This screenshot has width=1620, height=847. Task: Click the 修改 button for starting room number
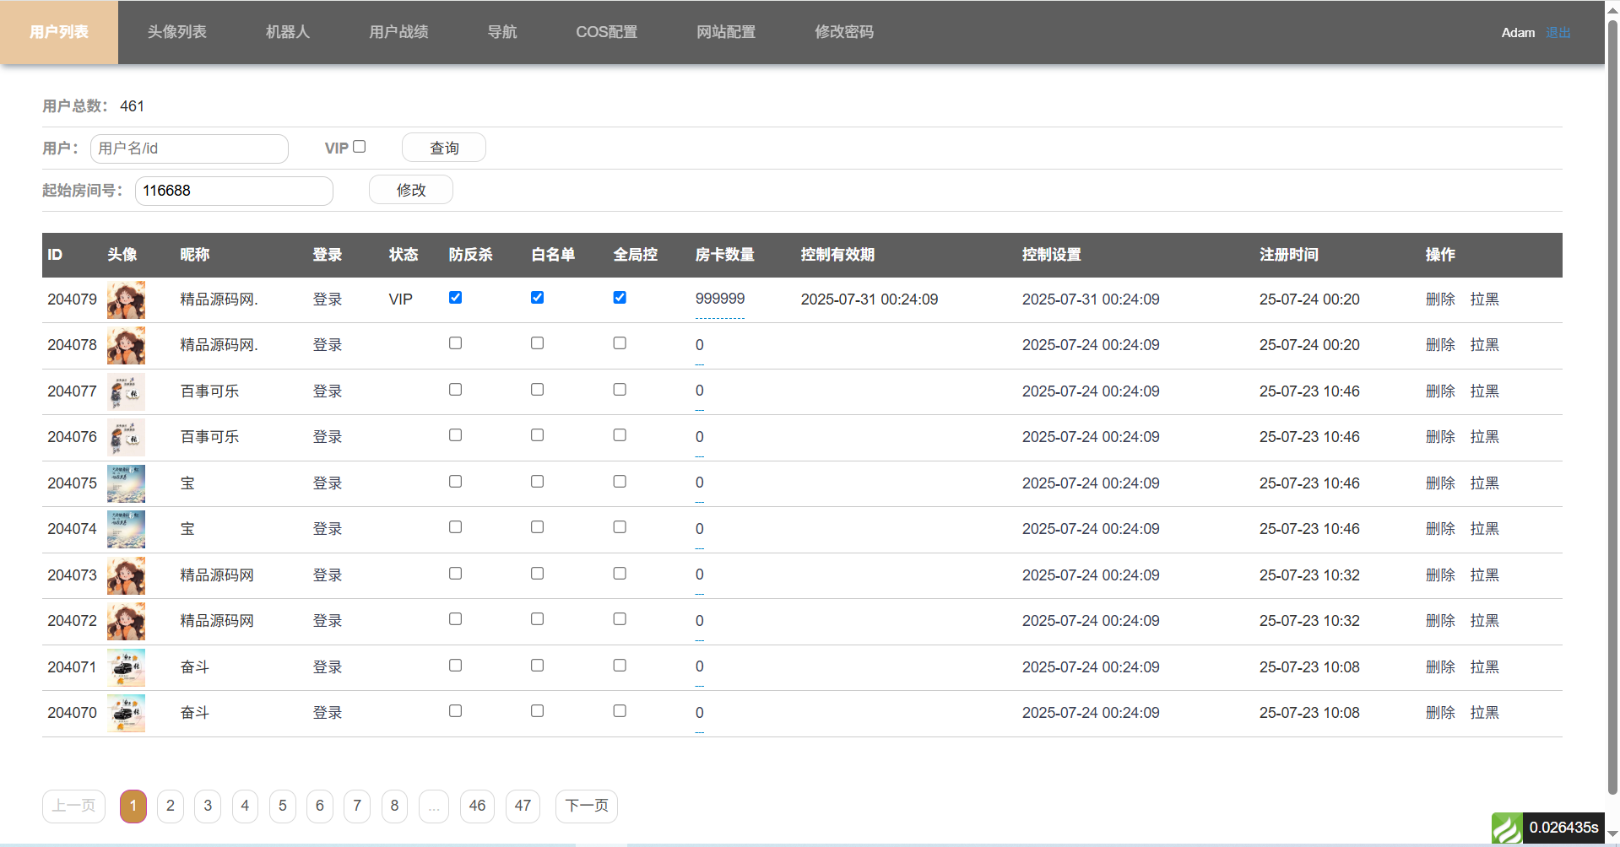click(411, 190)
